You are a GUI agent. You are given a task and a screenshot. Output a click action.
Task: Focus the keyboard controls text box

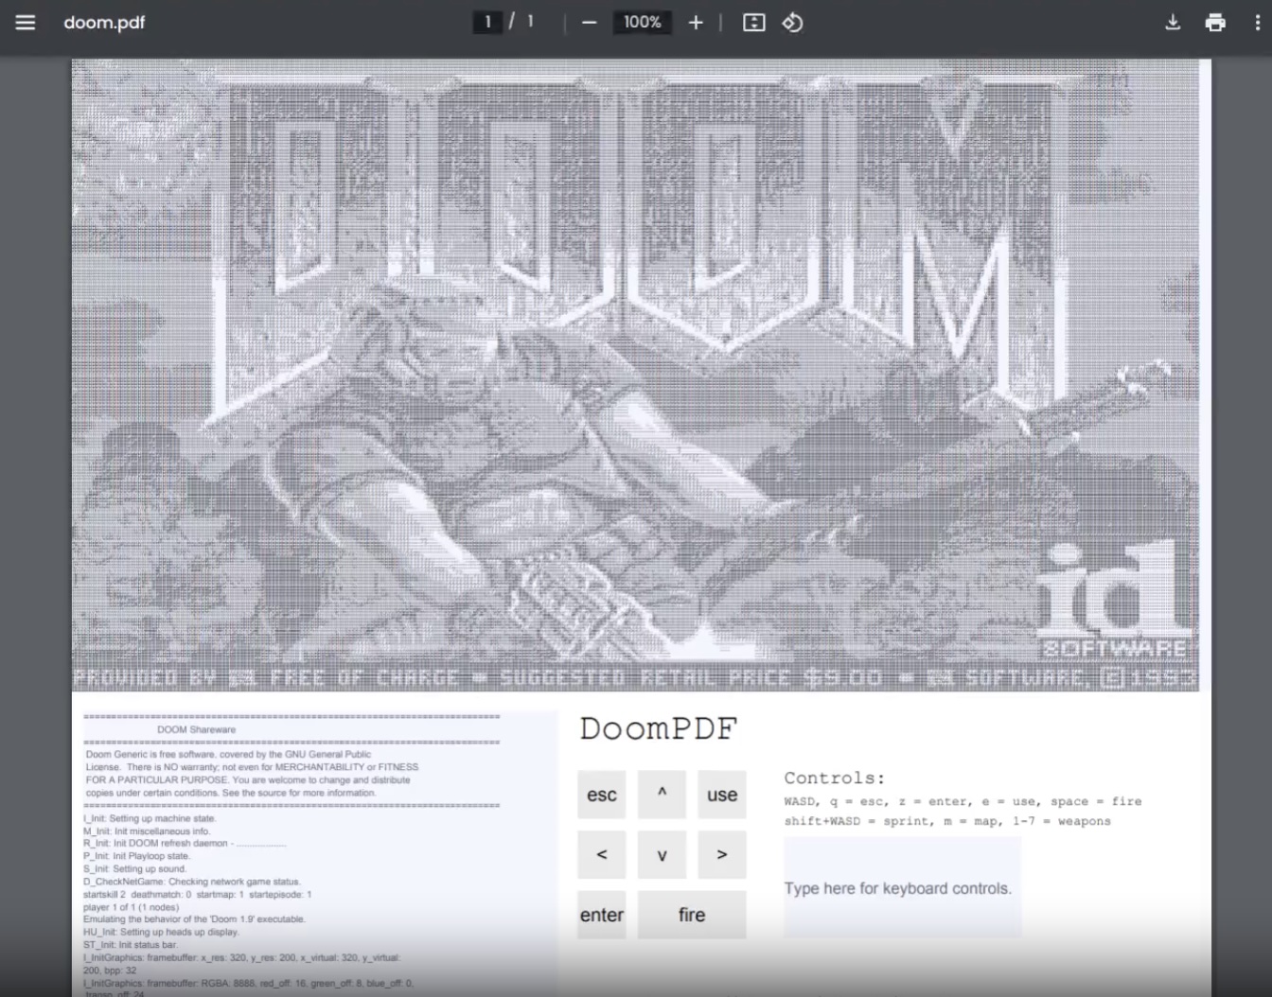pyautogui.click(x=902, y=888)
